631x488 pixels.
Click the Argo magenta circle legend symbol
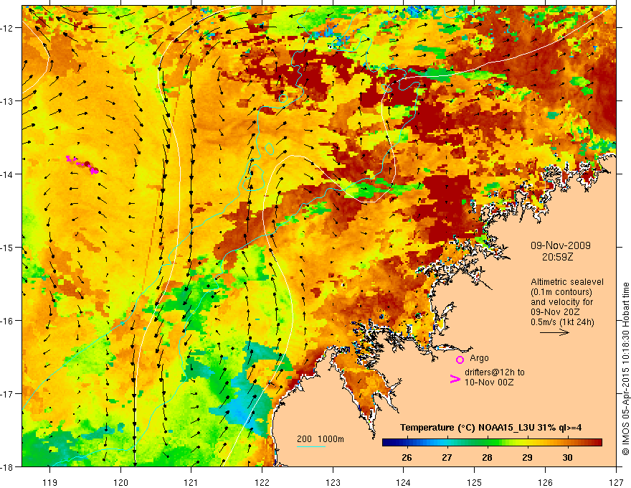click(460, 360)
